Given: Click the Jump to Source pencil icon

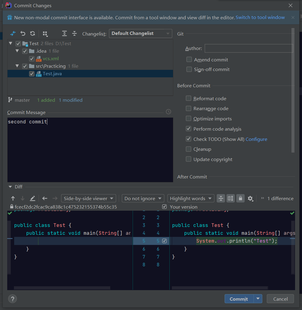Looking at the screenshot, I should pos(33,198).
